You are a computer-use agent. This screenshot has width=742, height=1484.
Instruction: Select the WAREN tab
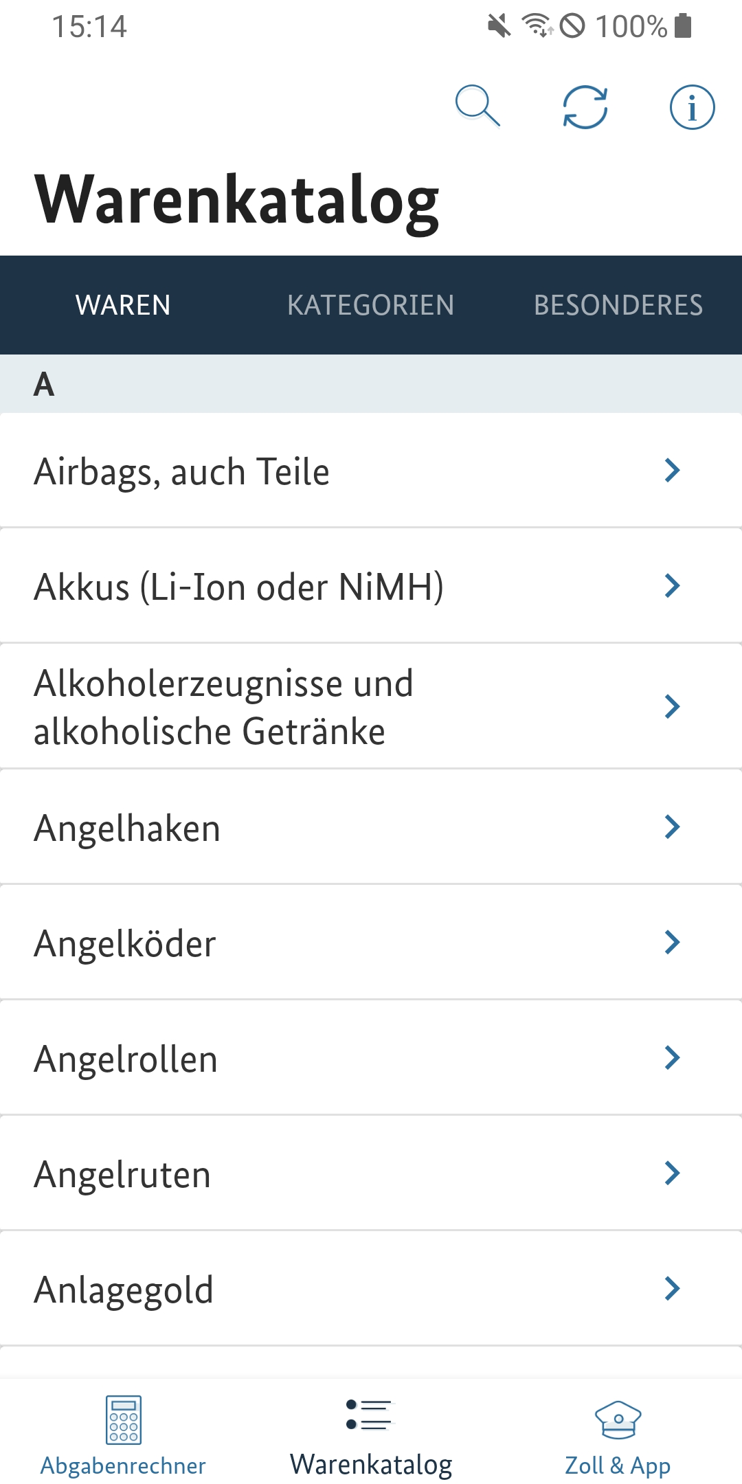pyautogui.click(x=124, y=305)
